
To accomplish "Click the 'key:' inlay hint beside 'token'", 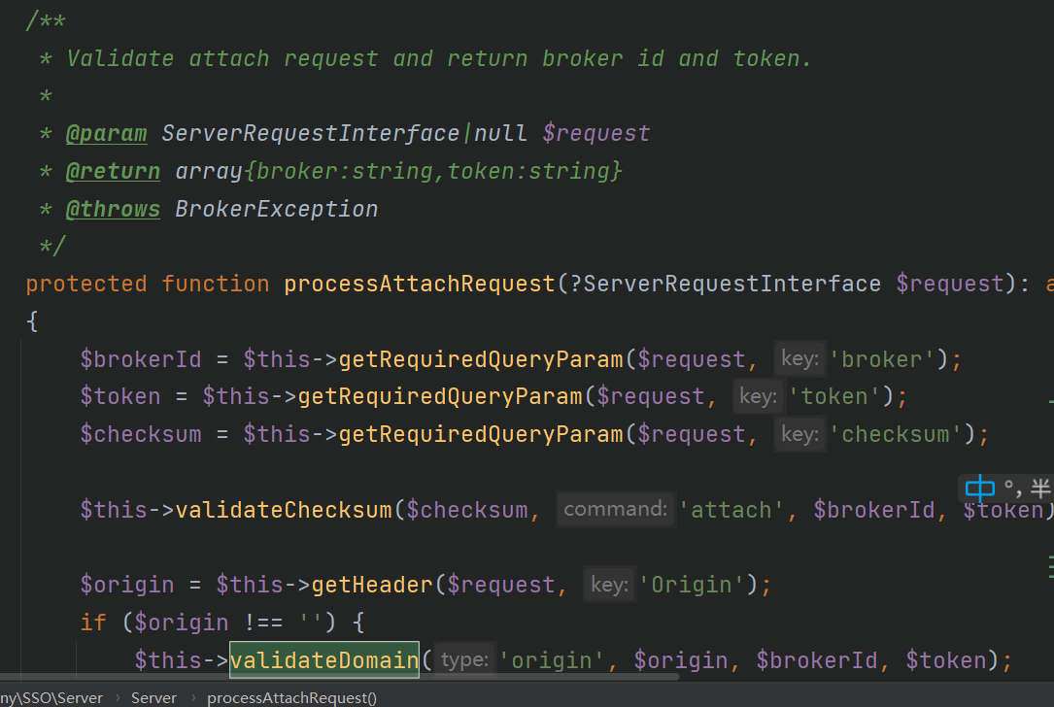I will click(x=757, y=395).
